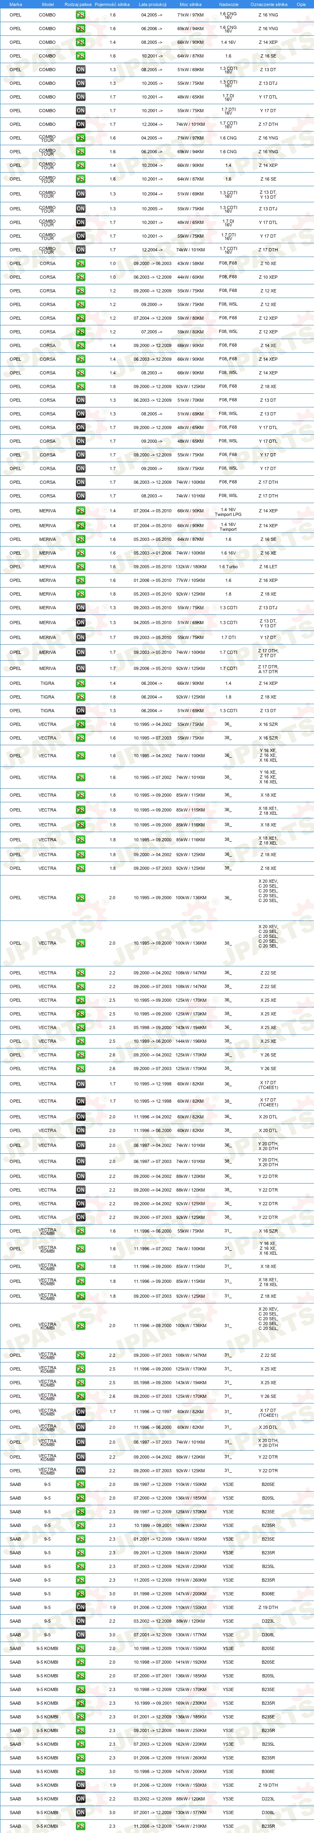
Task: Click PB icon in SAAB 9-5 KOMBI 154kW/210KM row
Action: click(80, 1826)
